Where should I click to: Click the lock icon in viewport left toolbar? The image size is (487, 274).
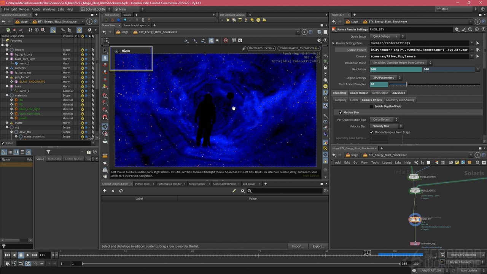pyautogui.click(x=105, y=58)
